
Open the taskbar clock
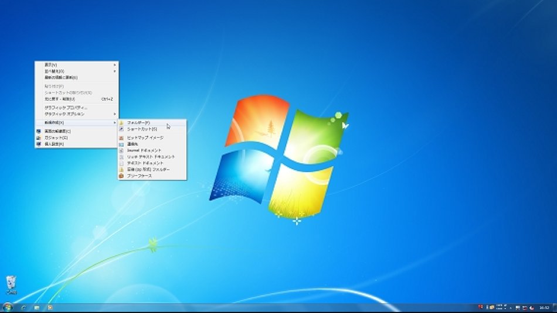[544, 308]
